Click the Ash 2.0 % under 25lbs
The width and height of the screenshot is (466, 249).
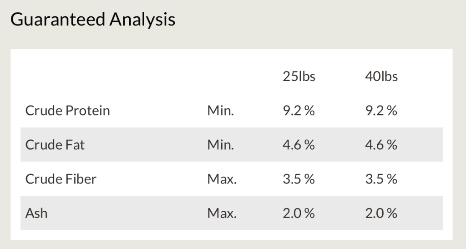click(299, 213)
